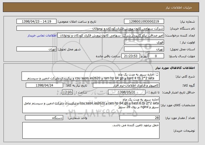Click the section heading اطلاعات کالاهای مورد نیاز
Image resolution: width=205 pixels, height=145 pixels.
click(175, 68)
